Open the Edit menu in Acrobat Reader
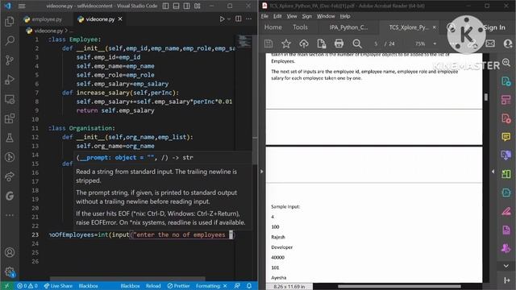Screen dimensions: 516x290 [x=277, y=16]
